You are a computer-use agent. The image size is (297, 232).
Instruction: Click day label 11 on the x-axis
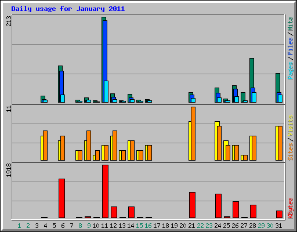(x=104, y=226)
